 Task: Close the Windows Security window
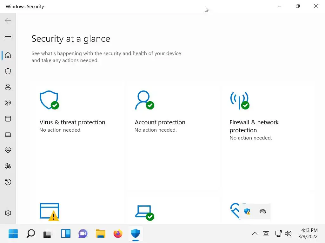pos(316,6)
